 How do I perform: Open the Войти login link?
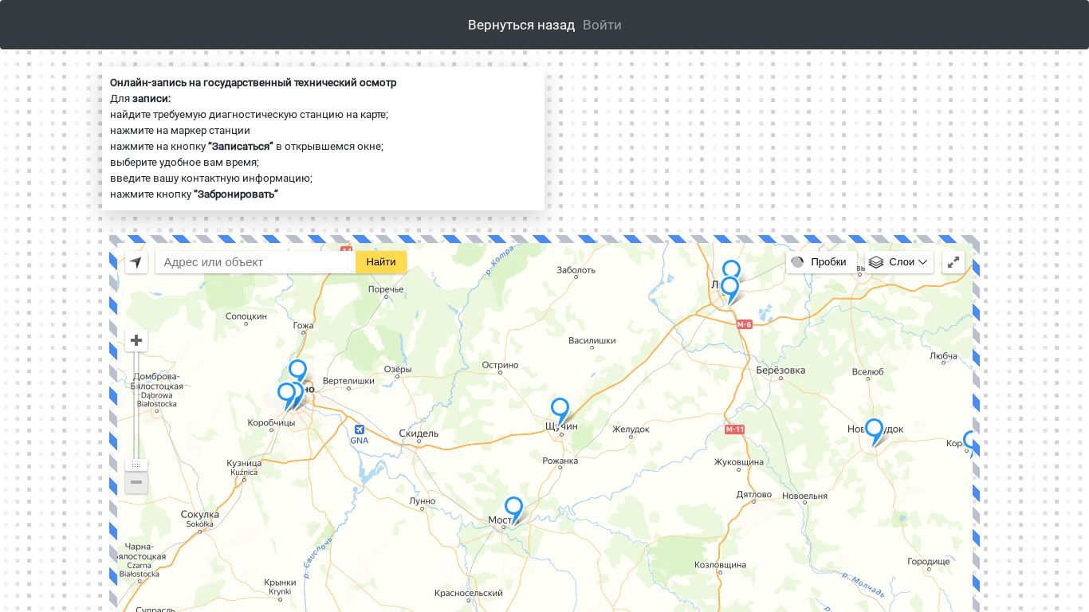pyautogui.click(x=602, y=25)
